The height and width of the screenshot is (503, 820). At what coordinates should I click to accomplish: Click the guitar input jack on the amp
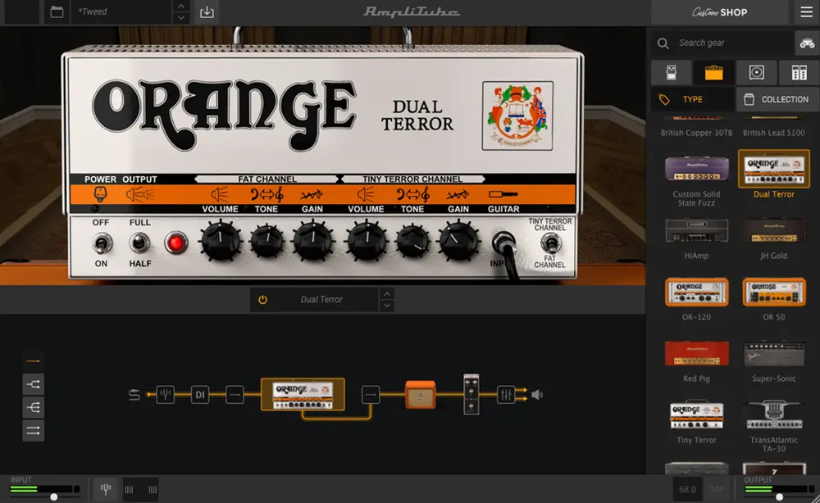(503, 242)
